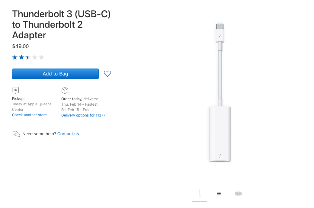Click the second blue rating star
Image resolution: width=314 pixels, height=208 pixels.
pos(21,57)
